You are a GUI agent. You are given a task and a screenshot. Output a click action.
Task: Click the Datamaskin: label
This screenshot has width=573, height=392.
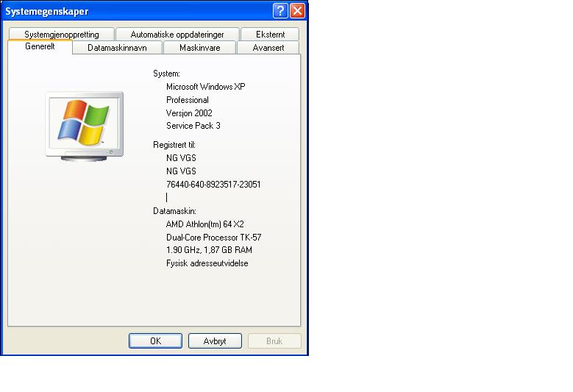tap(174, 211)
